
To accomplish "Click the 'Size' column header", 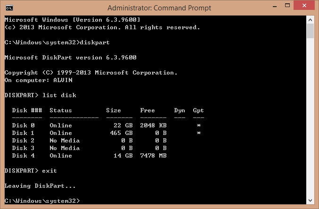I will point(114,110).
